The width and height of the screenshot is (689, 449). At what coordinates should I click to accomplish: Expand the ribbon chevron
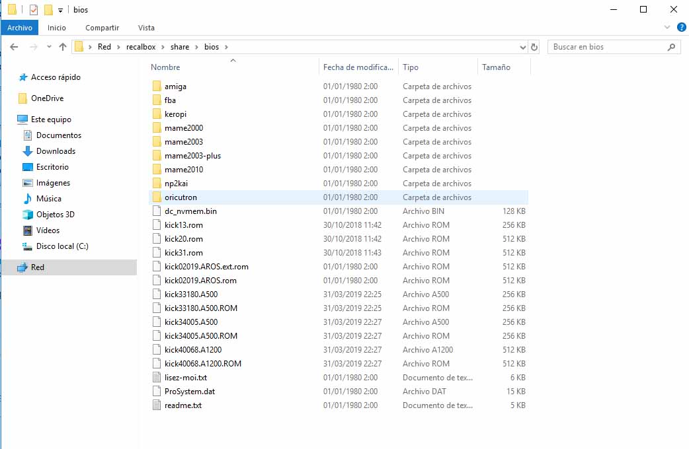(x=667, y=27)
